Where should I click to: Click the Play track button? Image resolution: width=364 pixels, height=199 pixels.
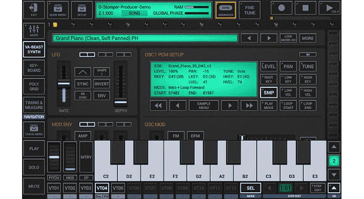click(x=34, y=148)
